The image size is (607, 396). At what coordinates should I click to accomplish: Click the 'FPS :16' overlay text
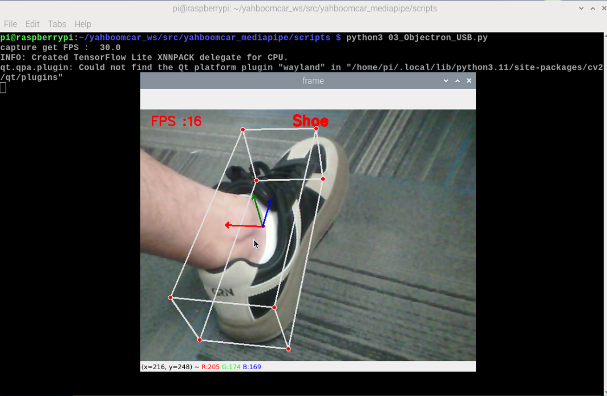tap(176, 121)
